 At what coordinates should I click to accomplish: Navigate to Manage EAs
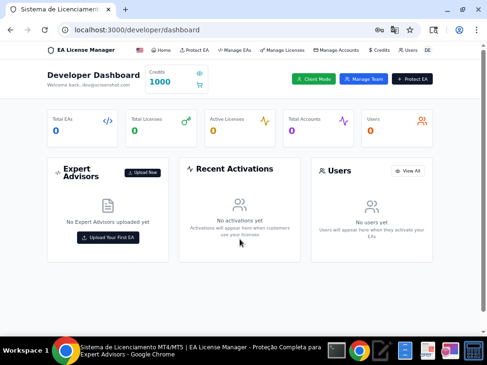coord(234,50)
